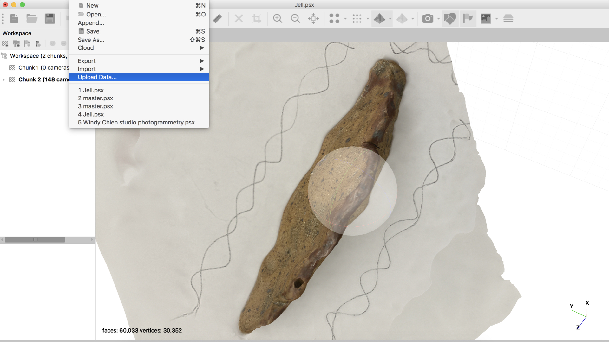Open the point cloud view dropdown arrow
Viewport: 609px width, 342px height.
(345, 19)
